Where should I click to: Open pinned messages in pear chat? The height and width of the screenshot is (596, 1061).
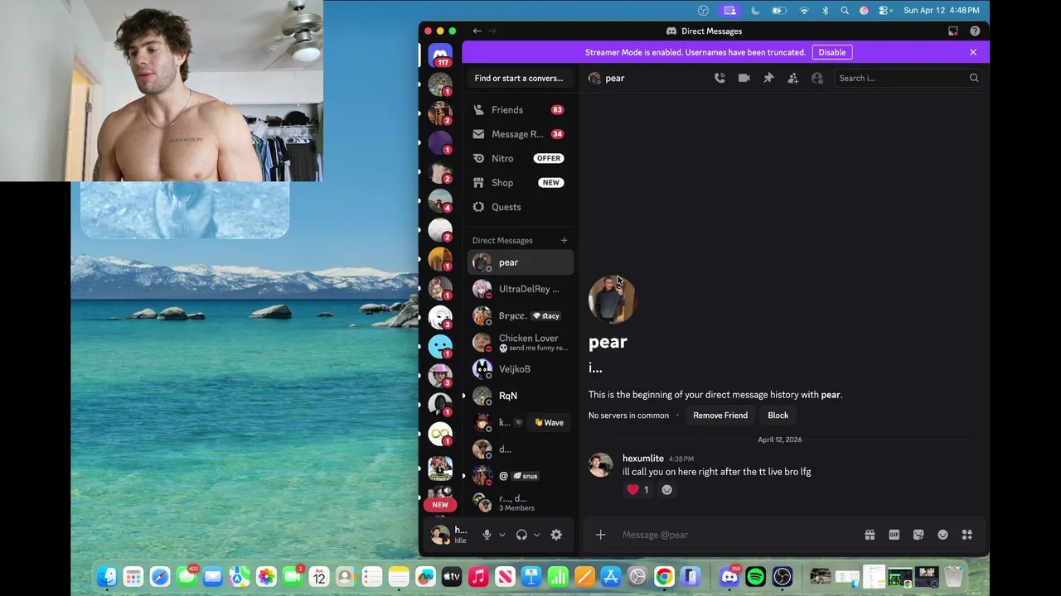coord(768,78)
